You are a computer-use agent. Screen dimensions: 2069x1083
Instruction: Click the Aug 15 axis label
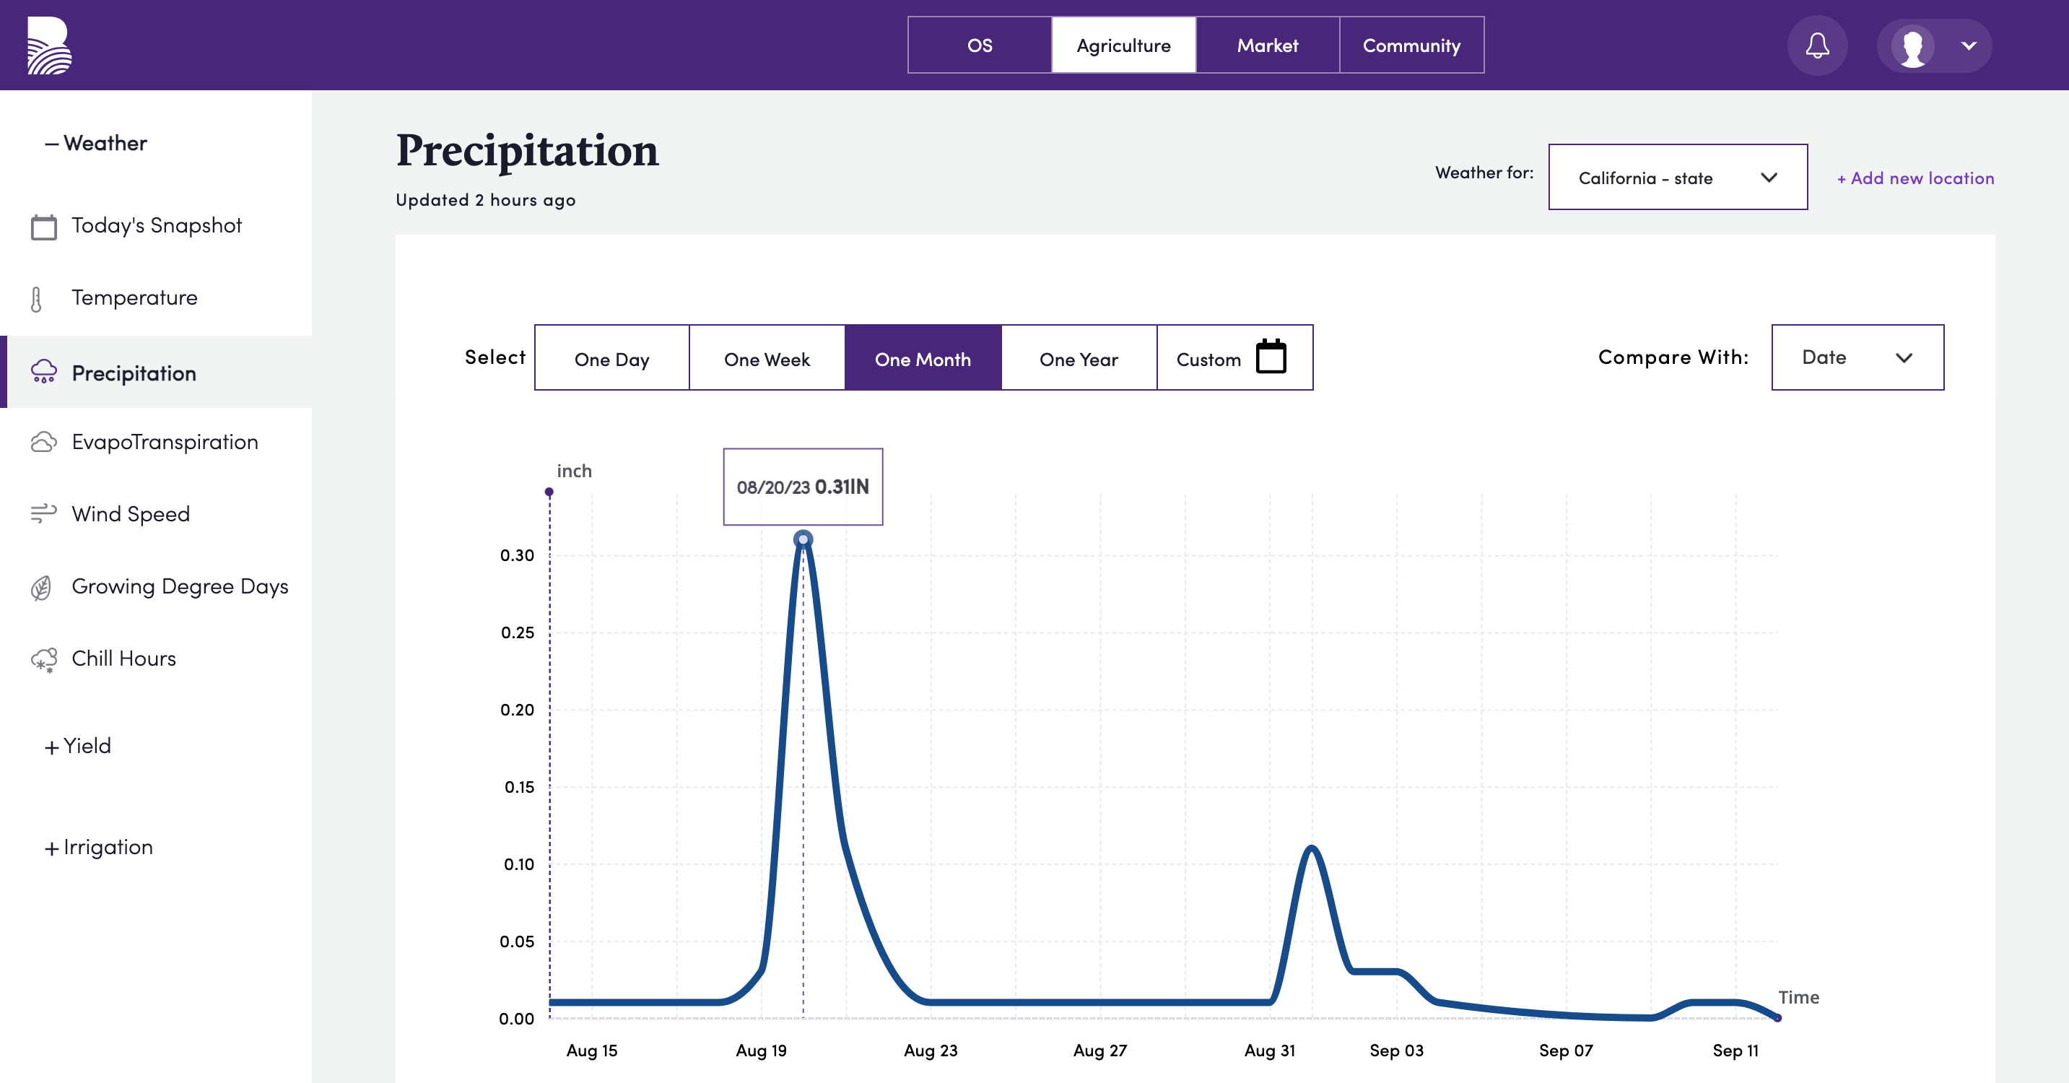point(592,1050)
